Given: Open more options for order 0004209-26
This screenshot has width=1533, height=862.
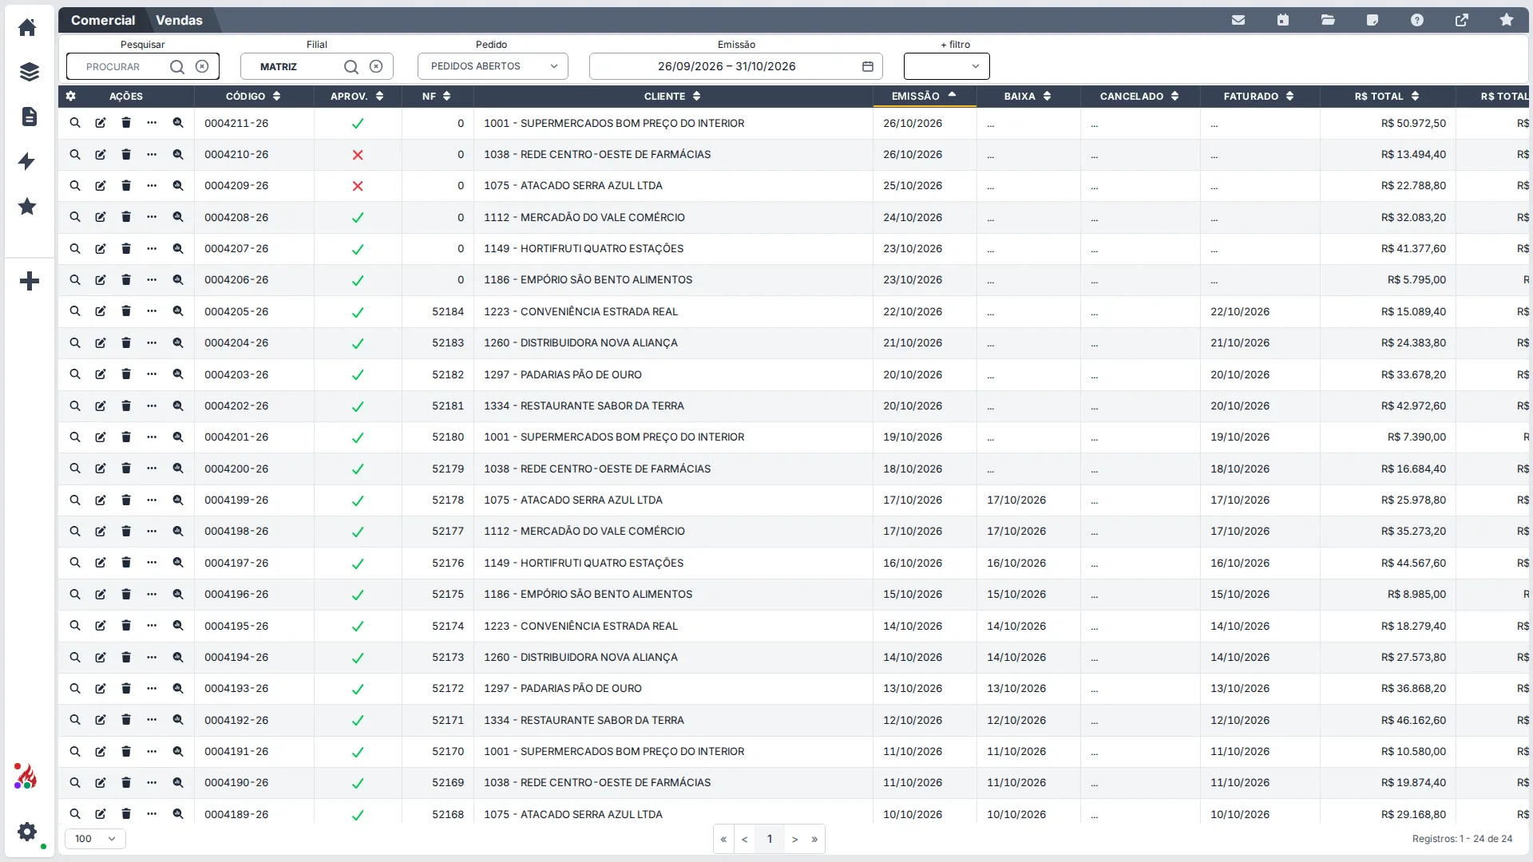Looking at the screenshot, I should [152, 185].
